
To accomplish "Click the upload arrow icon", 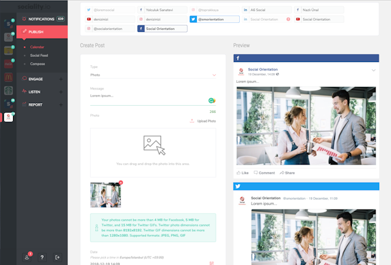I will coord(192,121).
